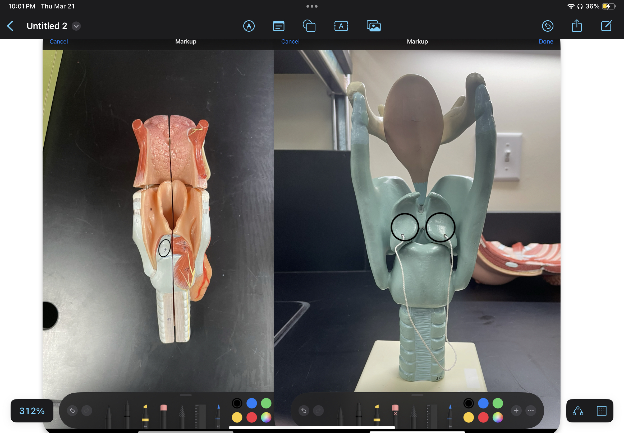Tap Done in the right Markup image
This screenshot has width=624, height=433.
click(x=546, y=41)
